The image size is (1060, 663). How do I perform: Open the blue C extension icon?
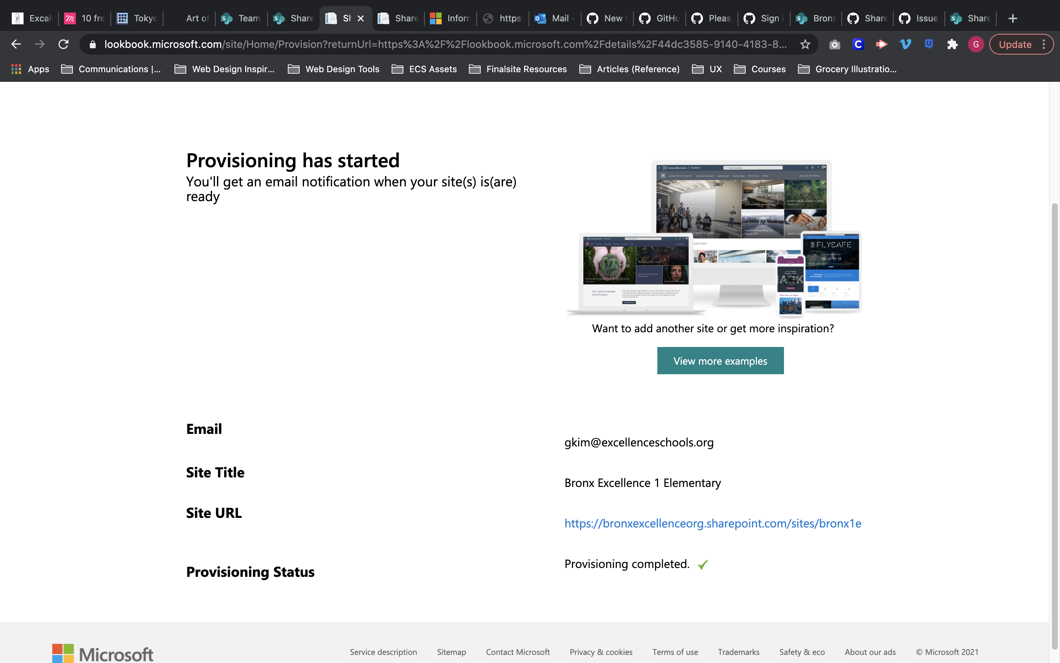[x=858, y=44]
